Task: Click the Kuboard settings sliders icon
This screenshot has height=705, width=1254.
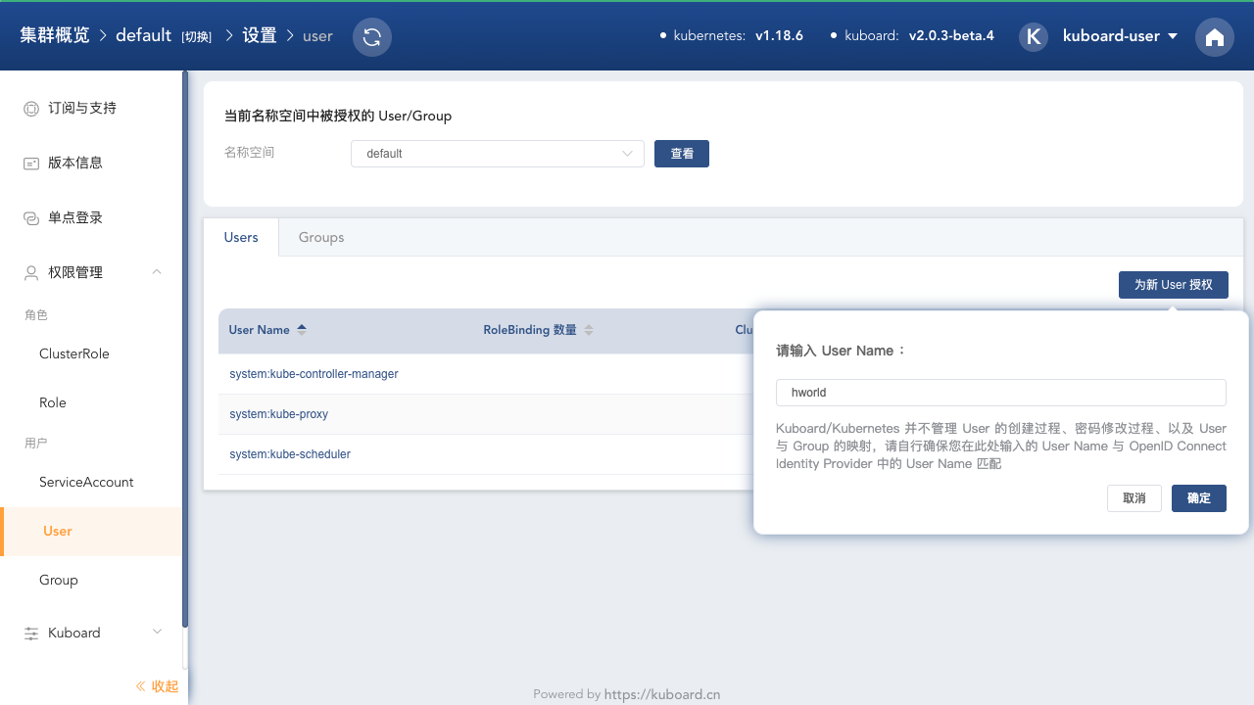Action: pyautogui.click(x=31, y=633)
